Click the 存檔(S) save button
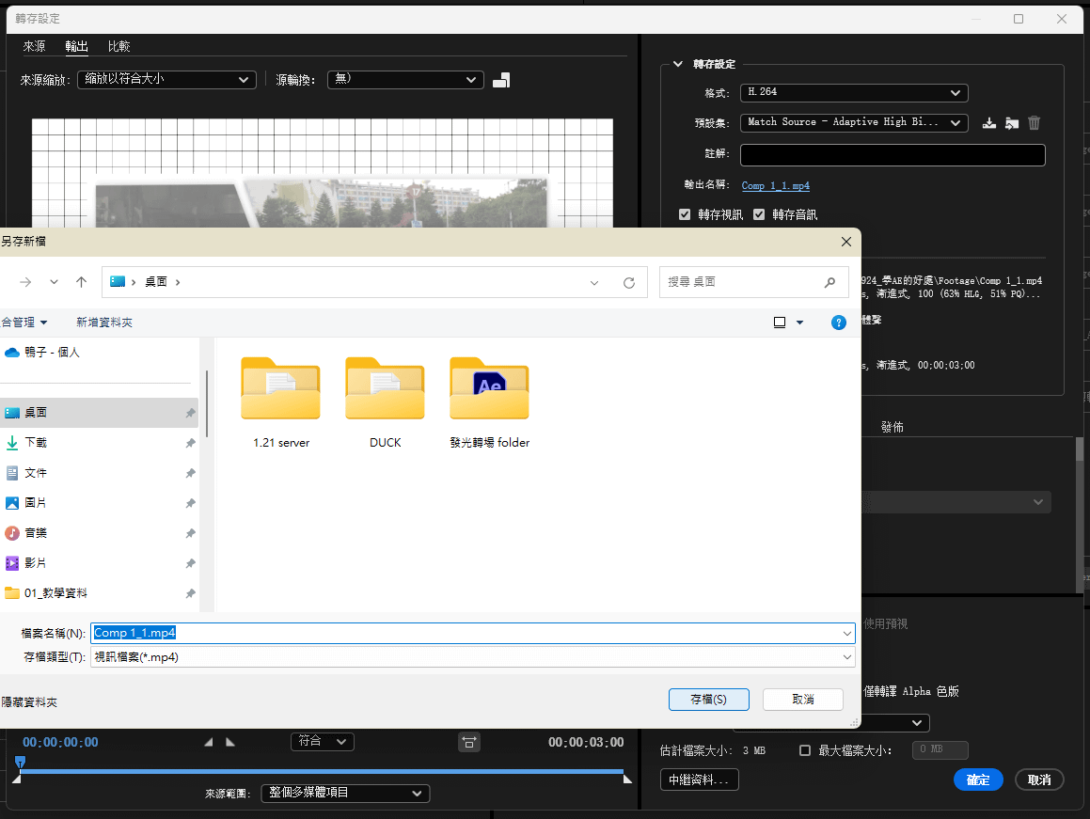Image resolution: width=1090 pixels, height=819 pixels. click(708, 699)
